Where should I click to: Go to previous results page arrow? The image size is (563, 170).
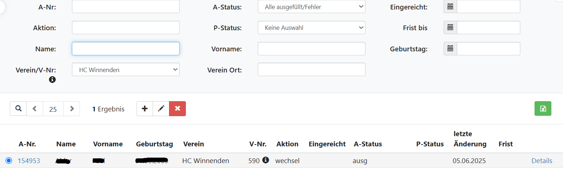(35, 108)
